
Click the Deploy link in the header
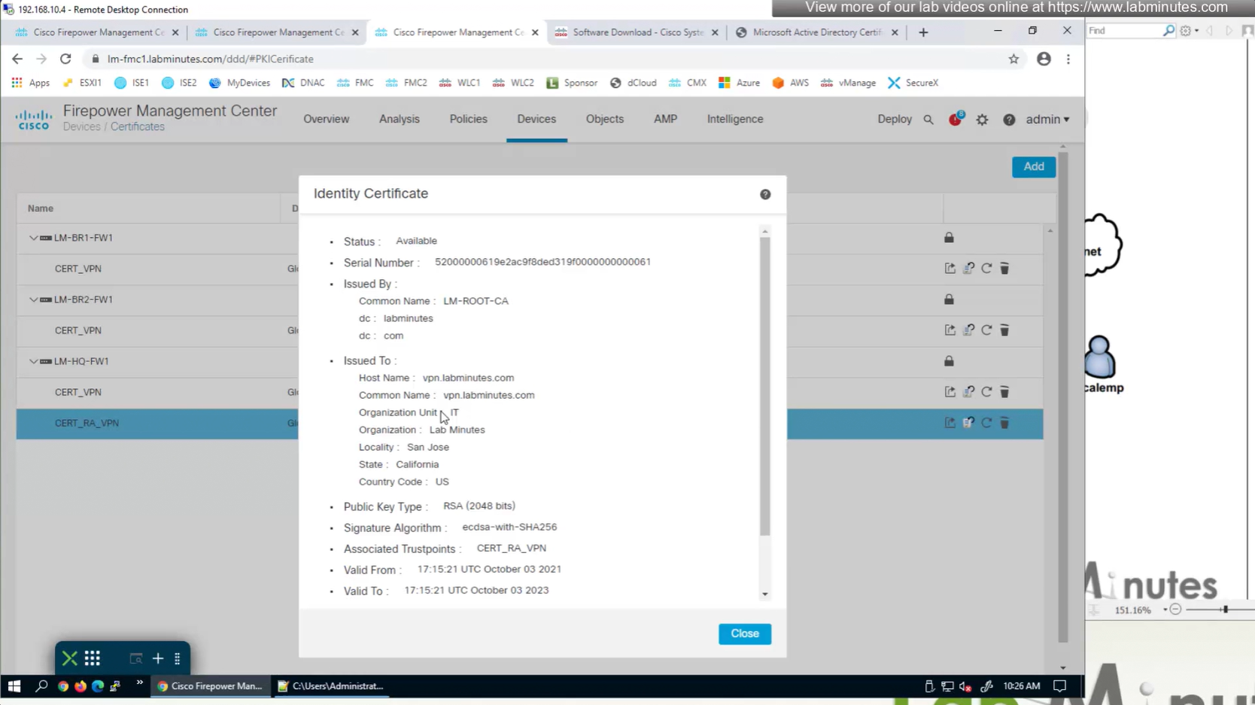(894, 119)
